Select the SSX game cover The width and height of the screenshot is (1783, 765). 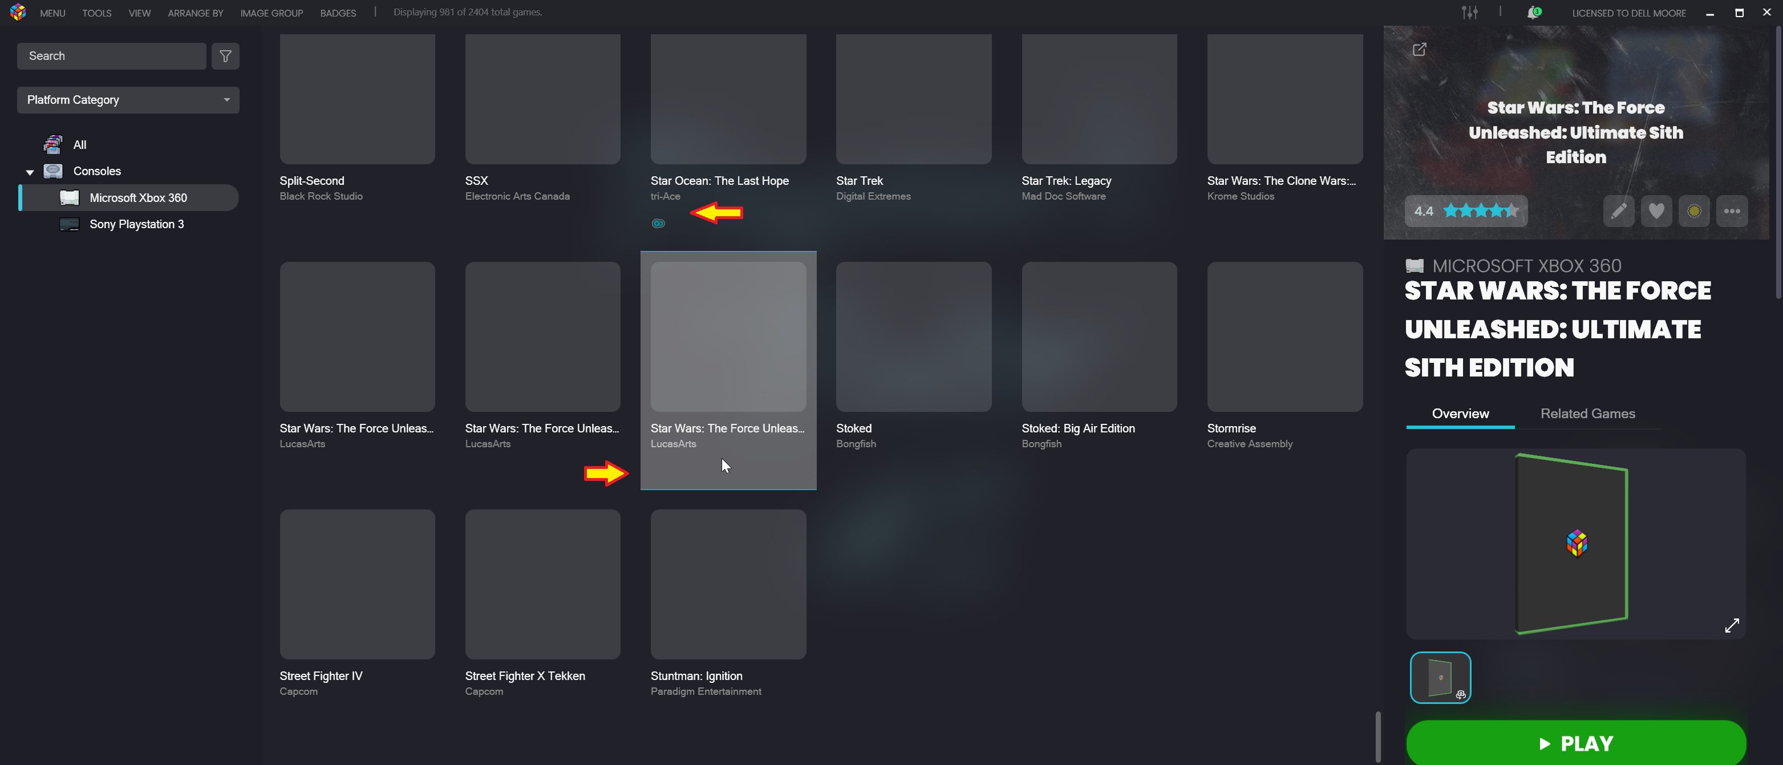[542, 99]
